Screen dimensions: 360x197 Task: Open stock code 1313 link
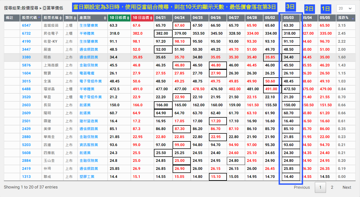click(26, 177)
